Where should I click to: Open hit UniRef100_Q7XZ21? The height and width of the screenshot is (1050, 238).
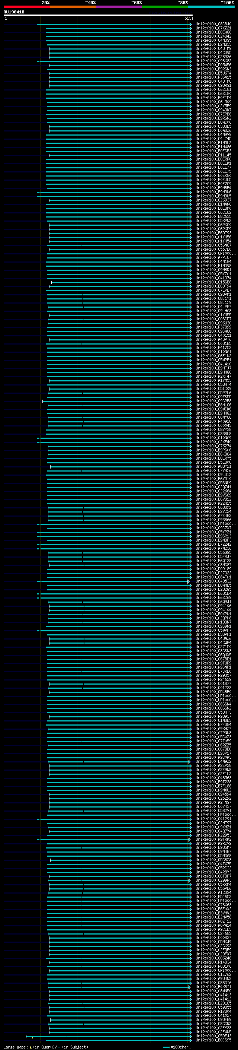pyautogui.click(x=213, y=28)
